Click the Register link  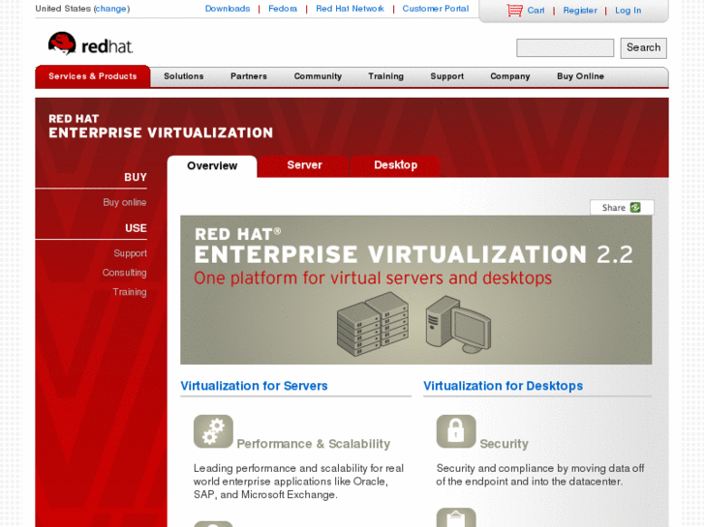click(x=580, y=11)
